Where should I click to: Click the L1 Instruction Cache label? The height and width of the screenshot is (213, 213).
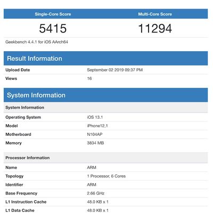[26, 202]
